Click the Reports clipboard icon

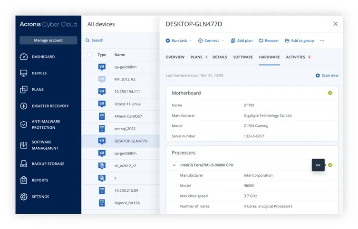(24, 180)
